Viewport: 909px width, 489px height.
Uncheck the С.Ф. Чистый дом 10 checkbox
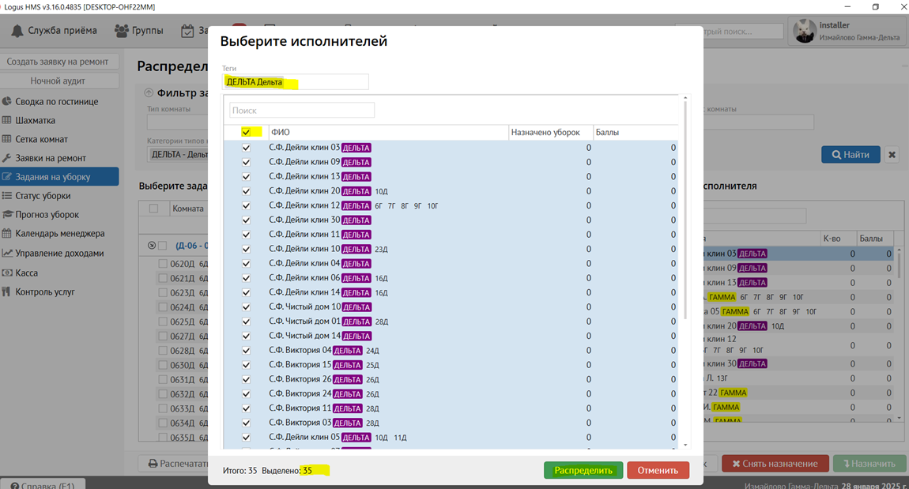coord(246,307)
